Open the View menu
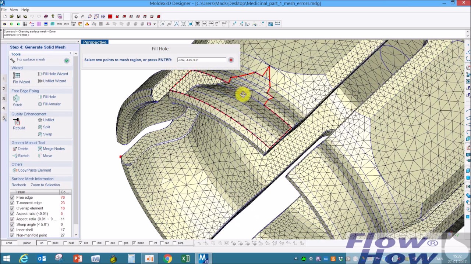Image resolution: width=471 pixels, height=264 pixels. (x=14, y=10)
